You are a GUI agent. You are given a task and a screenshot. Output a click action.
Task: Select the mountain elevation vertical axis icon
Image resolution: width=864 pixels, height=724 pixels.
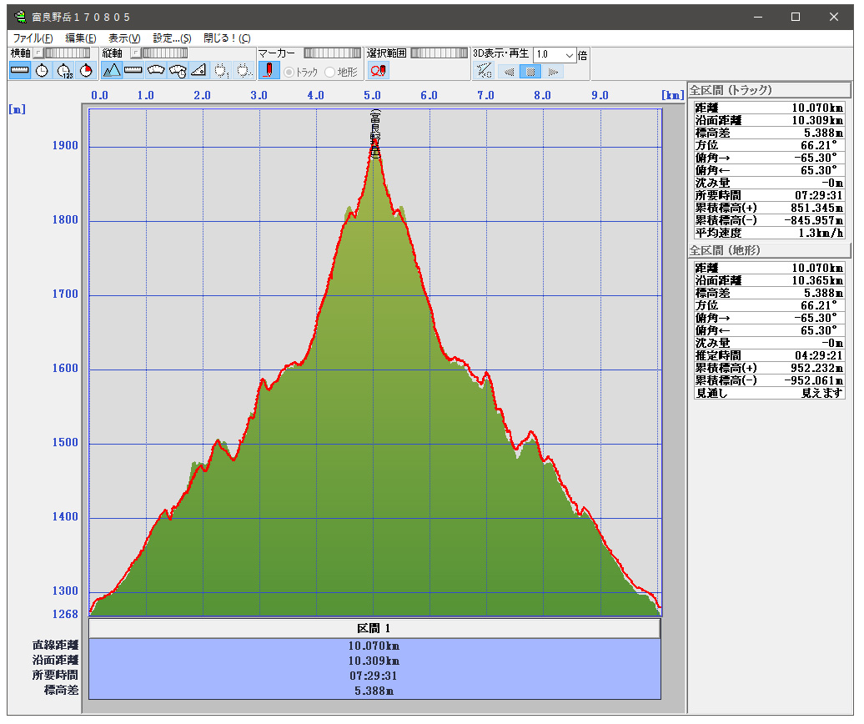pos(112,71)
